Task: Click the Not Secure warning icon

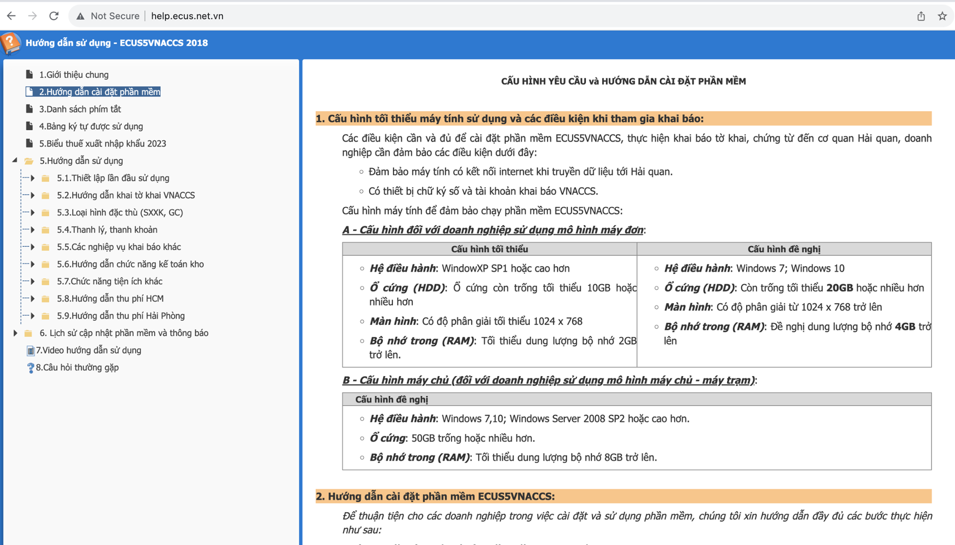Action: (80, 16)
